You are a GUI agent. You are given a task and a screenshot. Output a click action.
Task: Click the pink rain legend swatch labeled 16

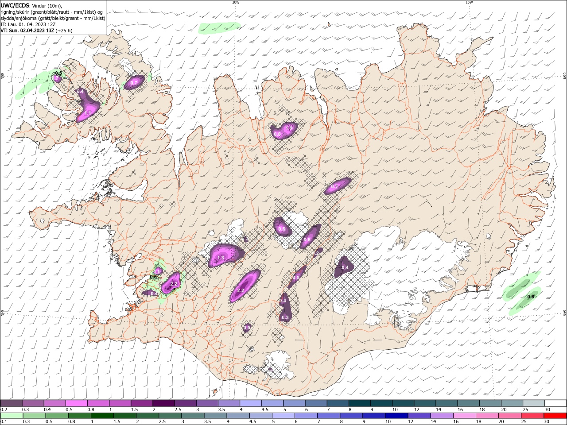coord(464,416)
